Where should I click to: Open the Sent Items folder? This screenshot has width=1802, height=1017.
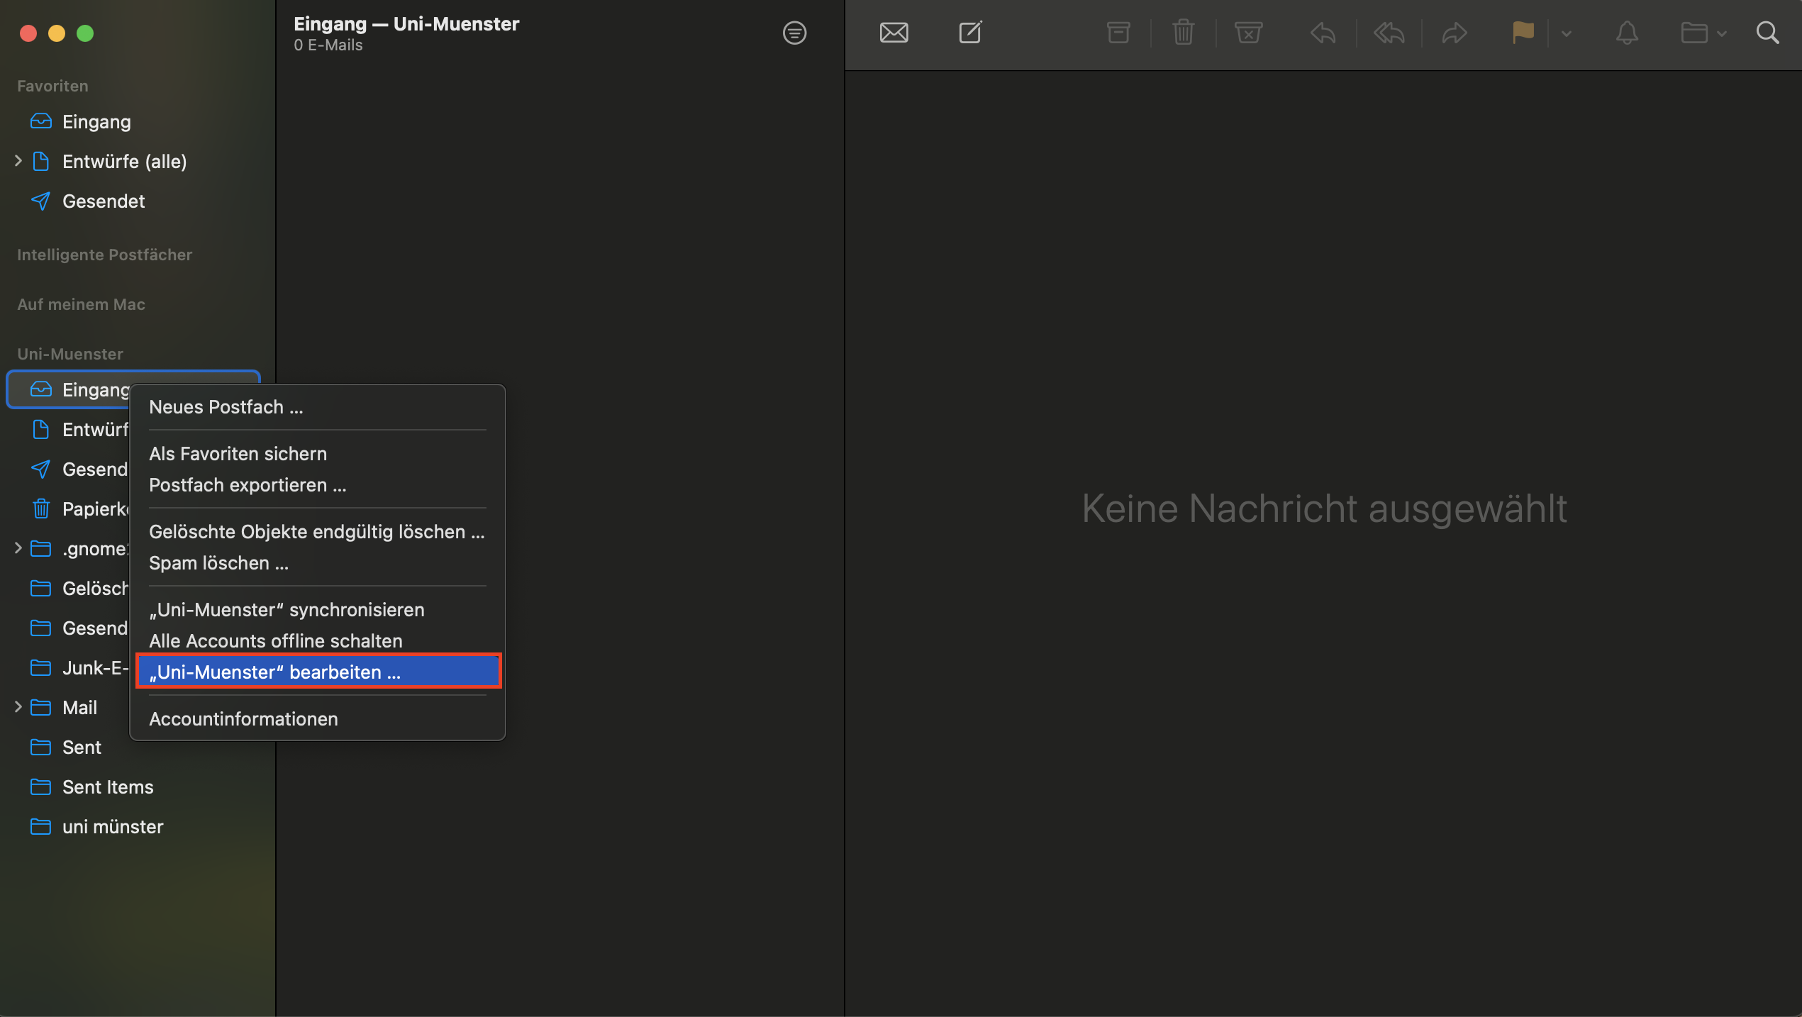[107, 787]
